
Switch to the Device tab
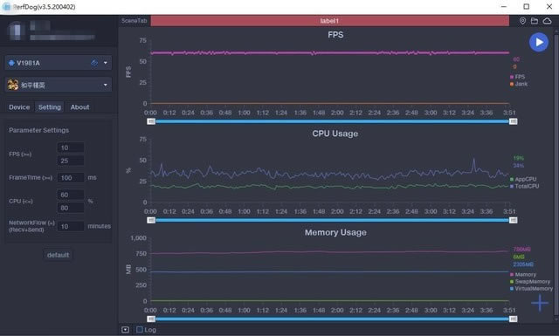[19, 106]
